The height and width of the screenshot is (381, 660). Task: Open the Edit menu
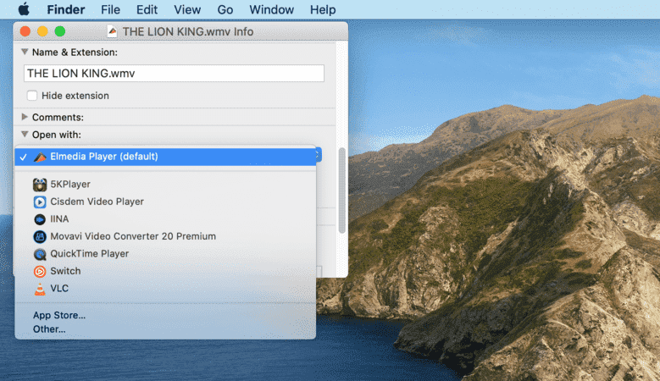pos(147,9)
